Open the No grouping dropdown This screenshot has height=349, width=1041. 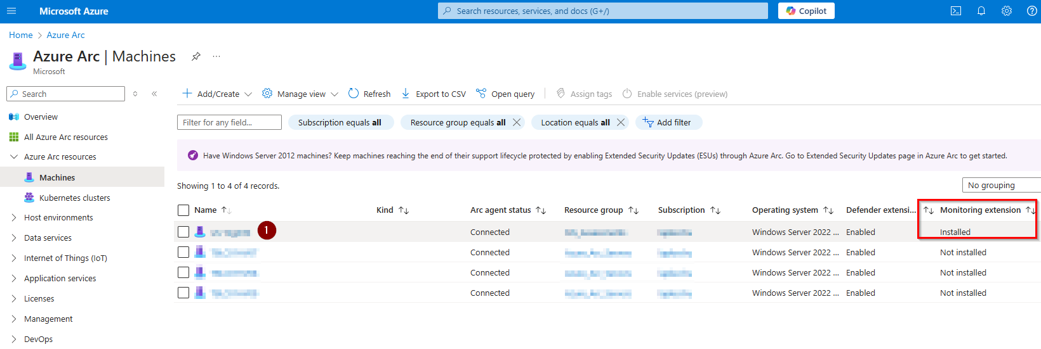(1000, 185)
